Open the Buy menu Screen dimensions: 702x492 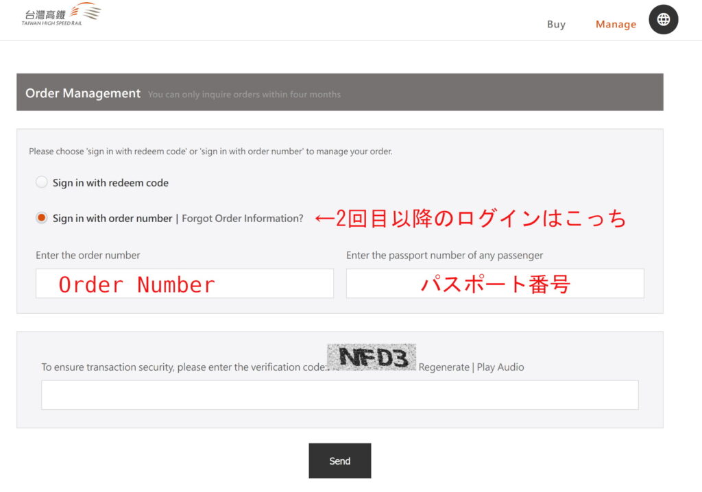[556, 24]
